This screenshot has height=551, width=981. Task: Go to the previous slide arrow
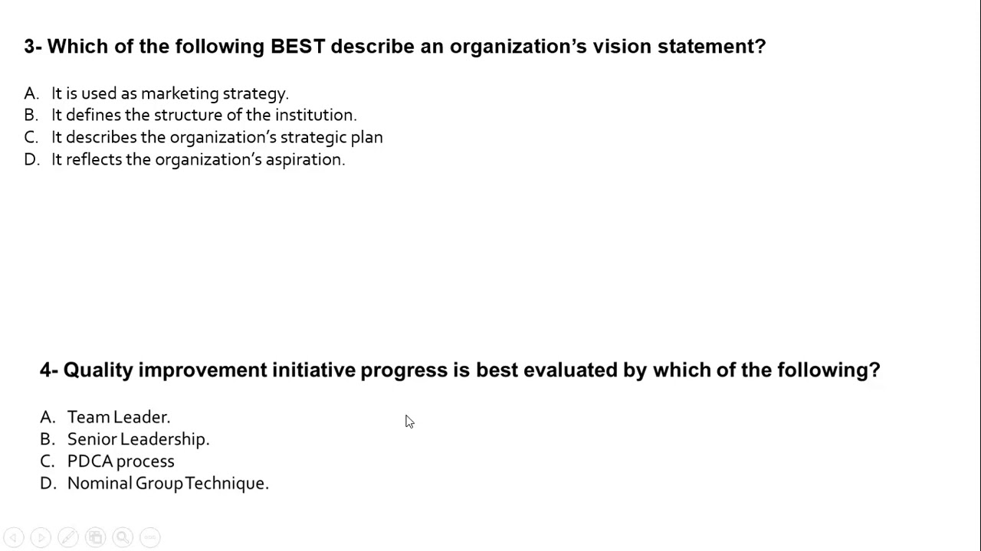pyautogui.click(x=14, y=537)
